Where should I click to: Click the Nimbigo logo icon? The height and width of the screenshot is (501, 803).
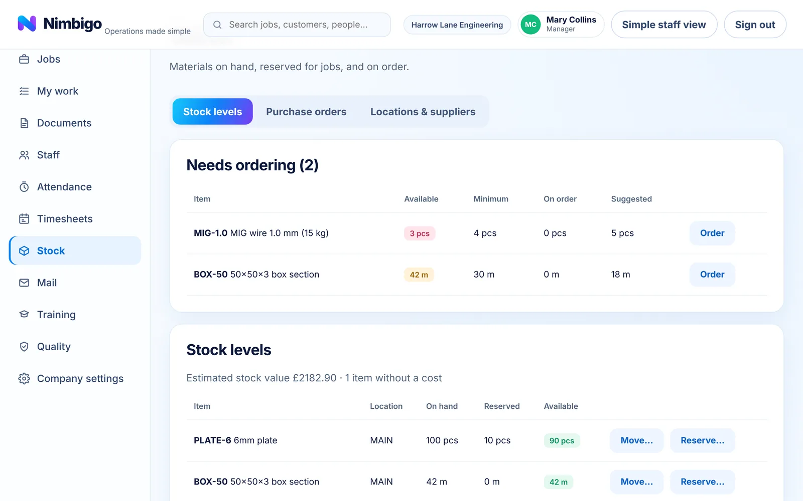click(27, 24)
